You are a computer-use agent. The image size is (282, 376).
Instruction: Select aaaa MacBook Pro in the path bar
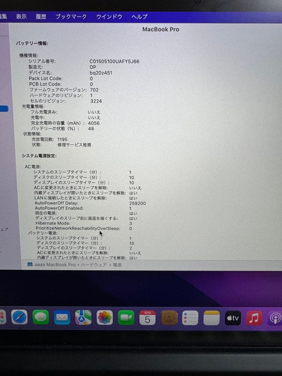55,265
